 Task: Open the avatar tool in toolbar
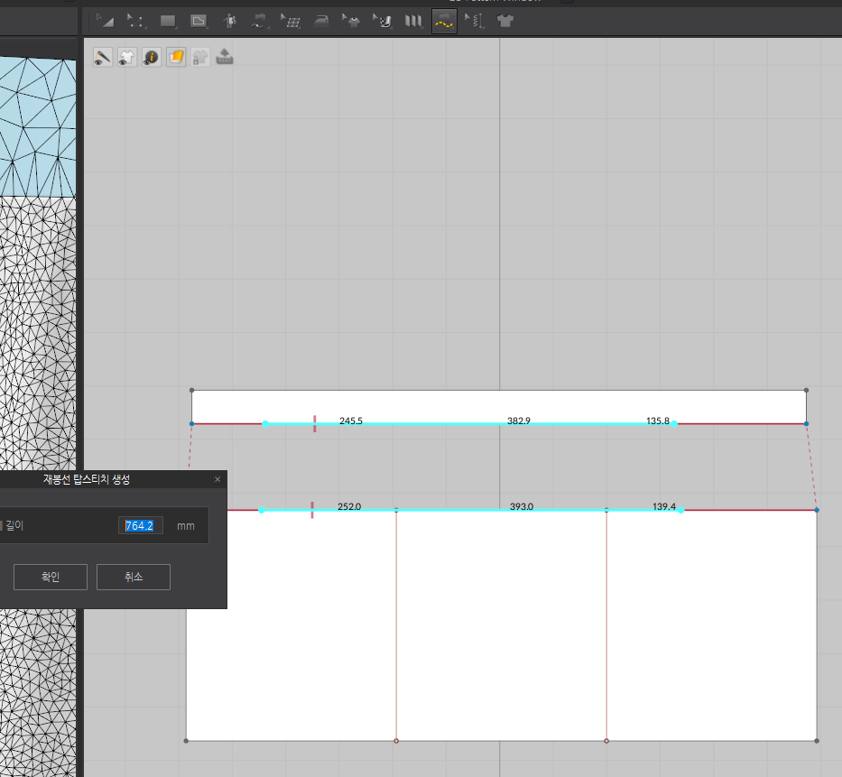(230, 21)
